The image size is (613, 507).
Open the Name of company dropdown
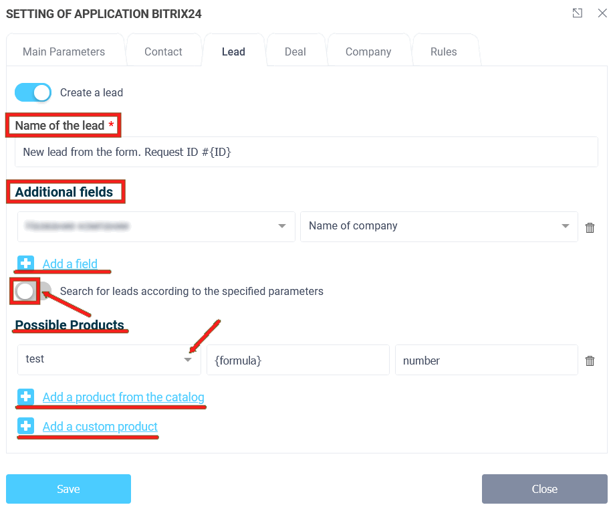(565, 227)
